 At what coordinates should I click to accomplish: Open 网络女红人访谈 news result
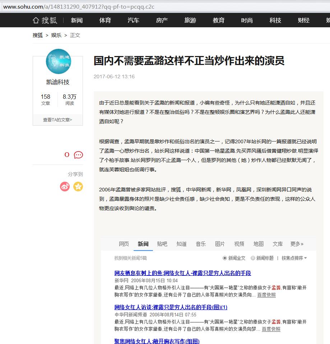[x=171, y=307]
